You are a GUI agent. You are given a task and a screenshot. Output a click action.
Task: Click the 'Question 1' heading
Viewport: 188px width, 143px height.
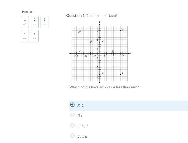75,15
